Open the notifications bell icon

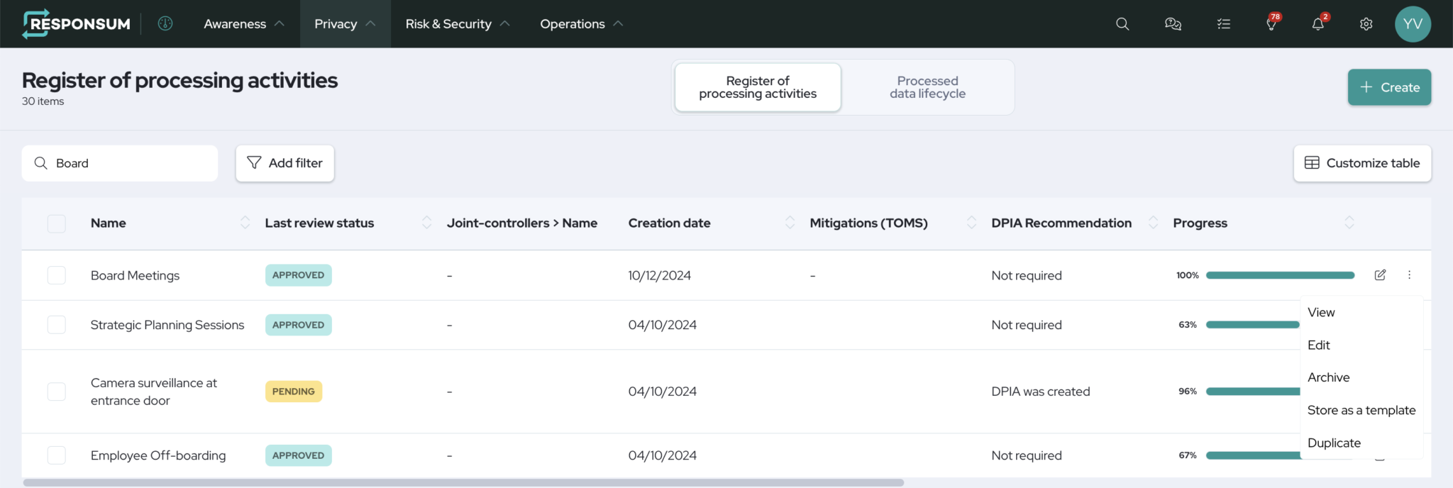click(1319, 23)
